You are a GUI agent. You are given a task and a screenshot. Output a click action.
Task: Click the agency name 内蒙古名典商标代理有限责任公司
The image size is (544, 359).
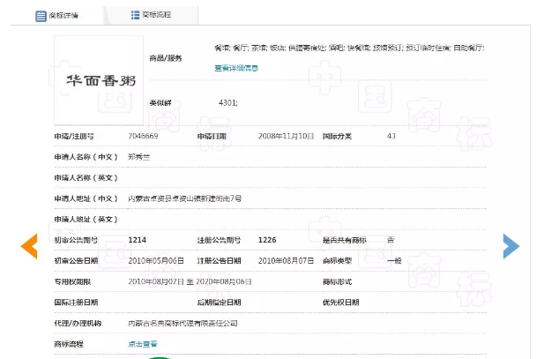[x=183, y=323]
